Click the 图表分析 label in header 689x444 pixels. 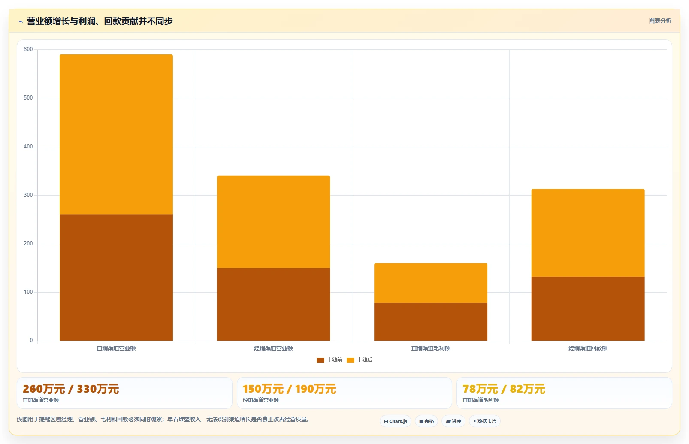click(x=660, y=21)
